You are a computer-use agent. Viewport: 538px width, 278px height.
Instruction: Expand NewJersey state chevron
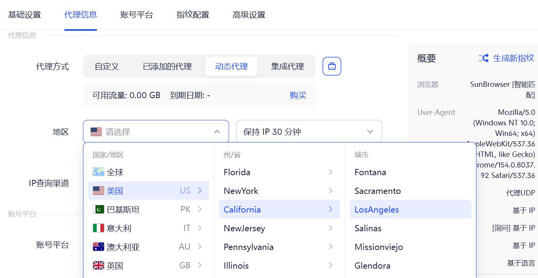331,228
